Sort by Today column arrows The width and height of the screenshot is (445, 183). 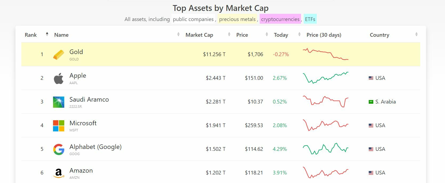(299, 34)
